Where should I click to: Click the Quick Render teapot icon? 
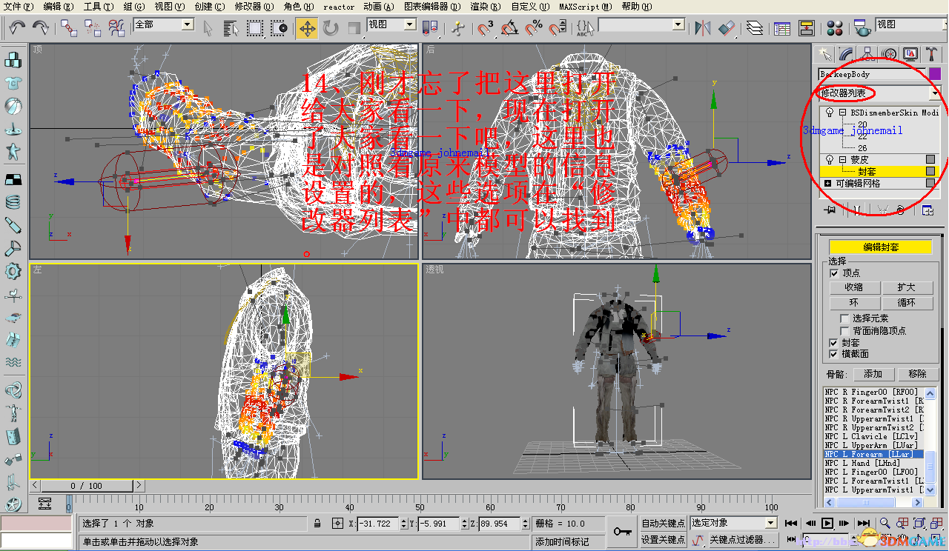click(862, 28)
